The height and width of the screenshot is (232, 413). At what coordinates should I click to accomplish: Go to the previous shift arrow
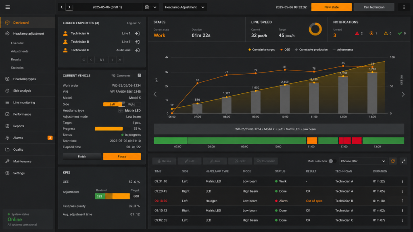coord(62,7)
